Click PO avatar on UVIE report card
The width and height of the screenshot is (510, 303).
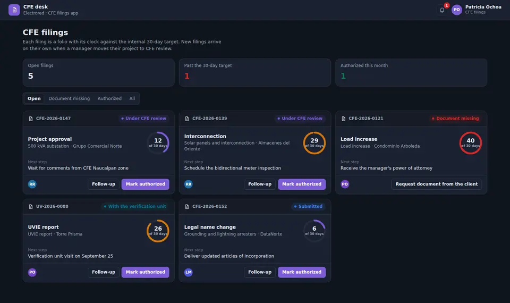tap(32, 272)
